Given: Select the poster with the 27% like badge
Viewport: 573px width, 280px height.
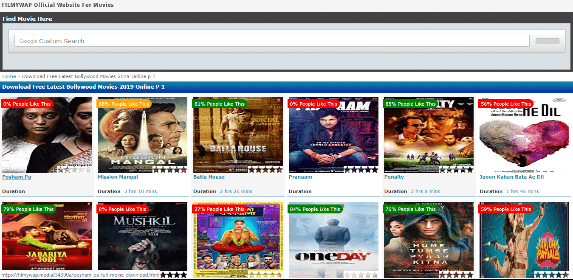Looking at the screenshot, I should pos(238,240).
